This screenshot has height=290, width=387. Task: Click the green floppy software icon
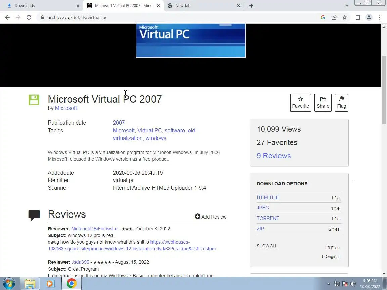tap(34, 100)
